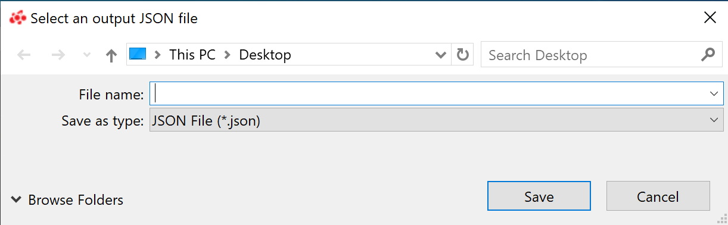Refresh the Desktop folder view
728x225 pixels.
462,55
